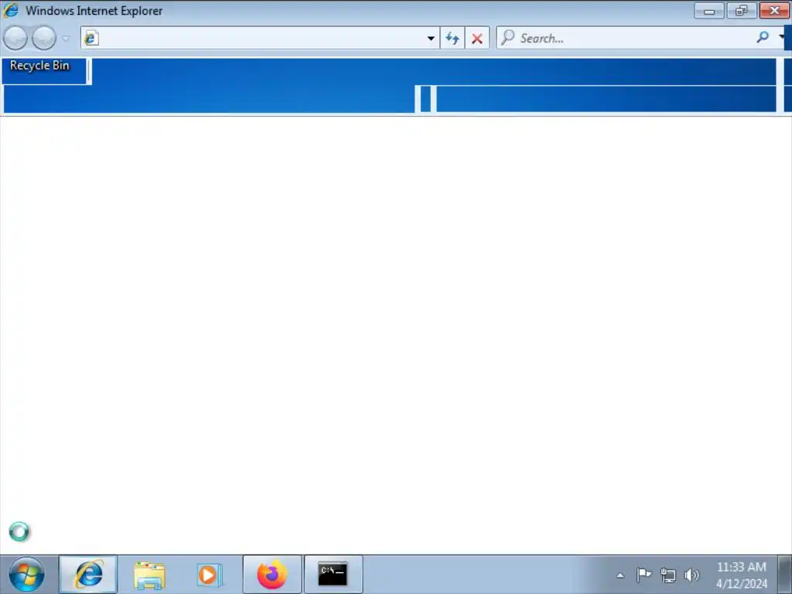The image size is (792, 594).
Task: Switch to Command Prompt in taskbar
Action: 333,575
